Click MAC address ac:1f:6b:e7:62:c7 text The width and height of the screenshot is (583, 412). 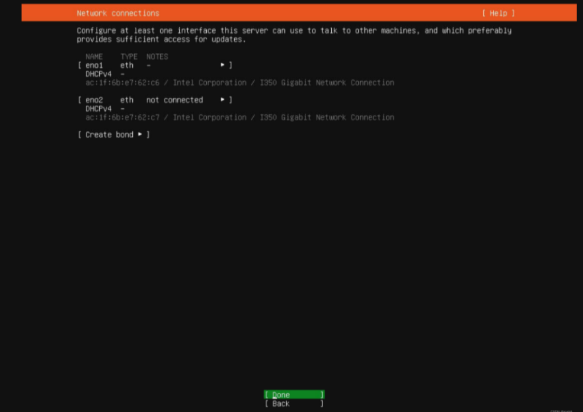click(122, 117)
